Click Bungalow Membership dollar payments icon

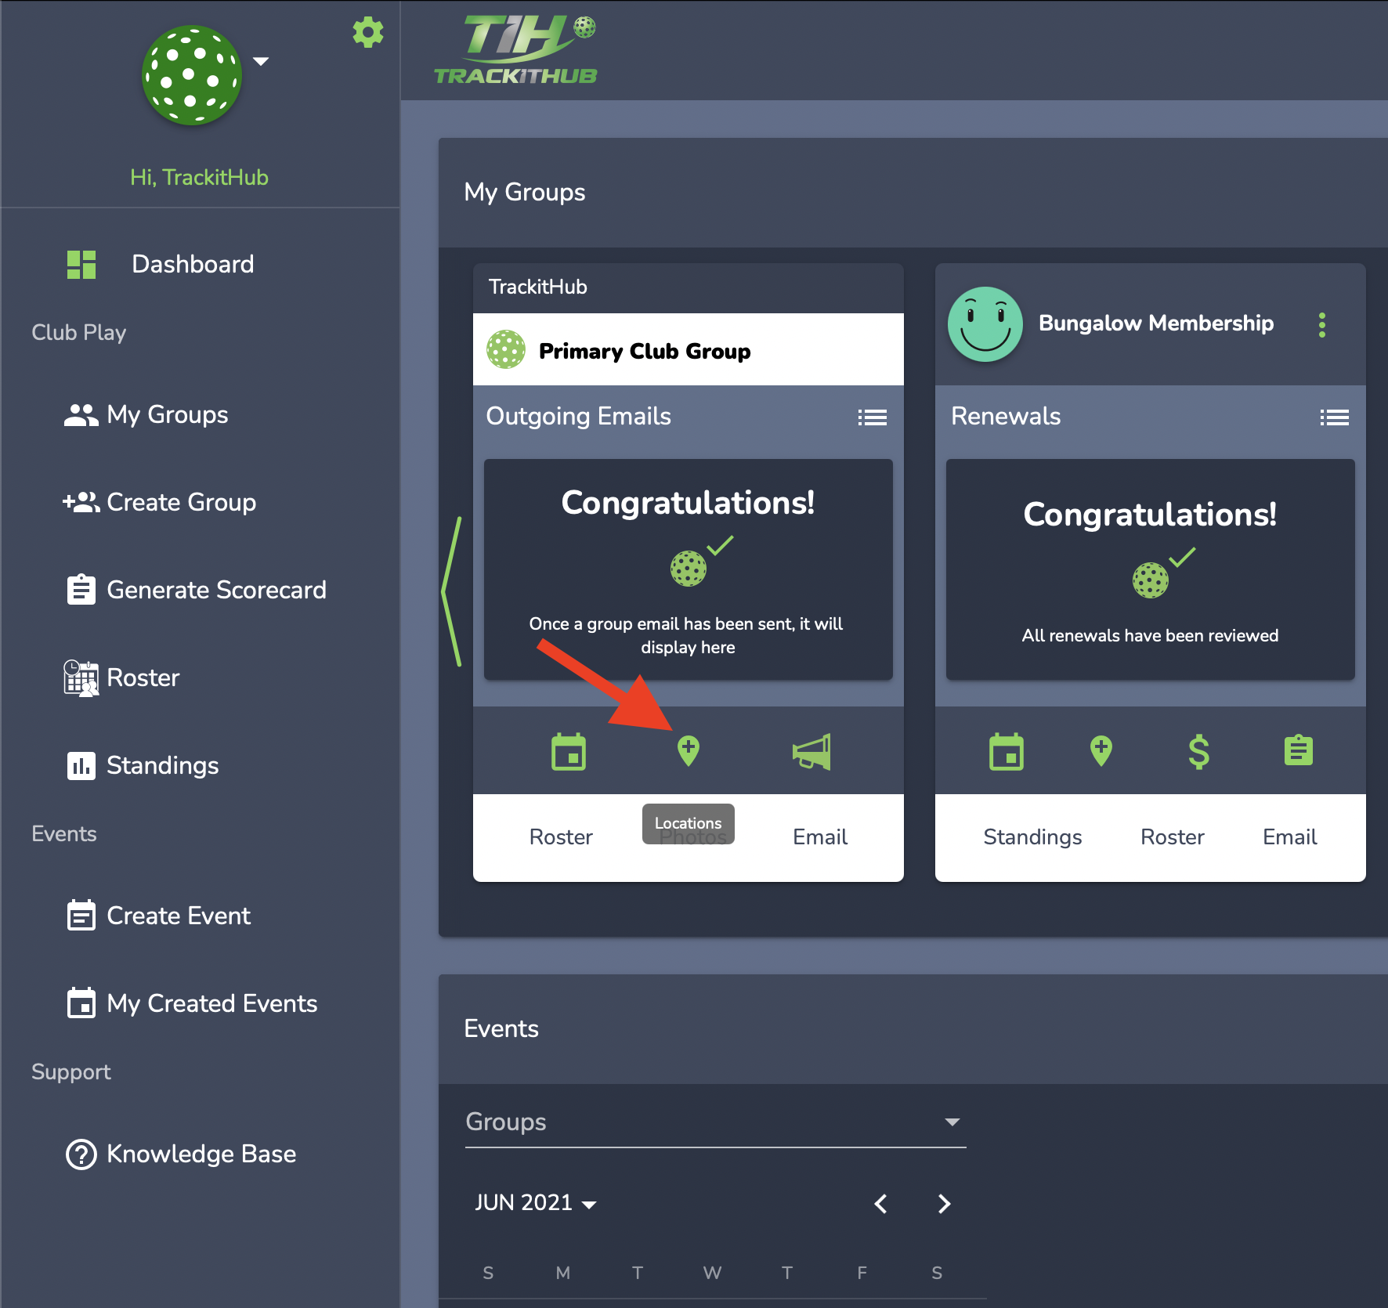1199,752
